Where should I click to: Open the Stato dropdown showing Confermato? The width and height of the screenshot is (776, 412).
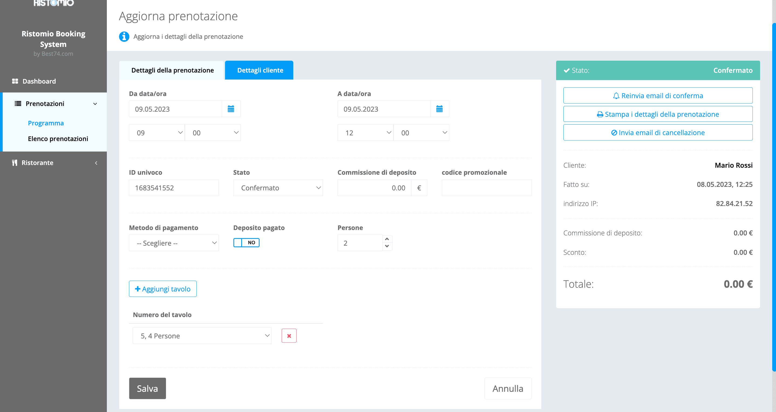click(277, 187)
